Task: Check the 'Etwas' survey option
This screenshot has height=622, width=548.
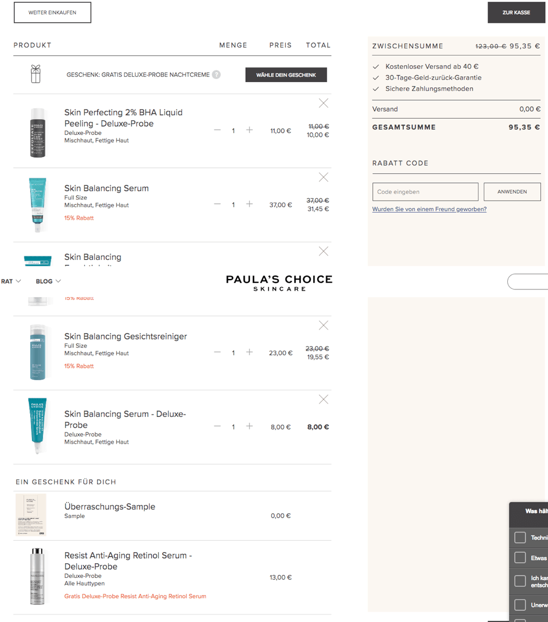Action: pyautogui.click(x=520, y=558)
